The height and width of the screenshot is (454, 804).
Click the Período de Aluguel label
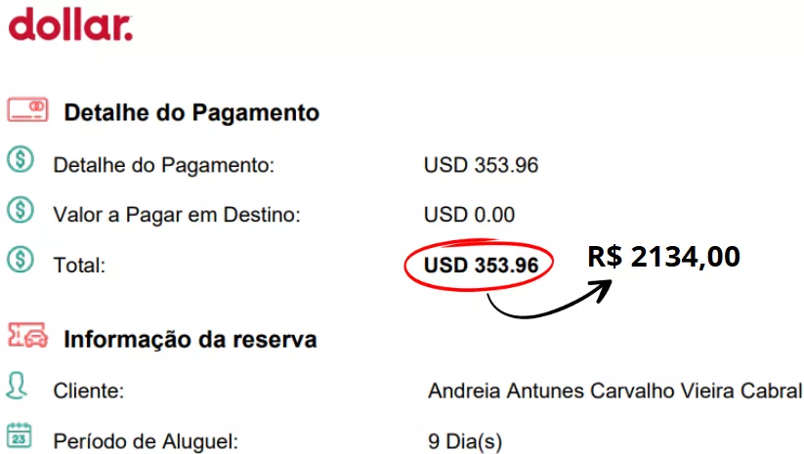click(147, 441)
